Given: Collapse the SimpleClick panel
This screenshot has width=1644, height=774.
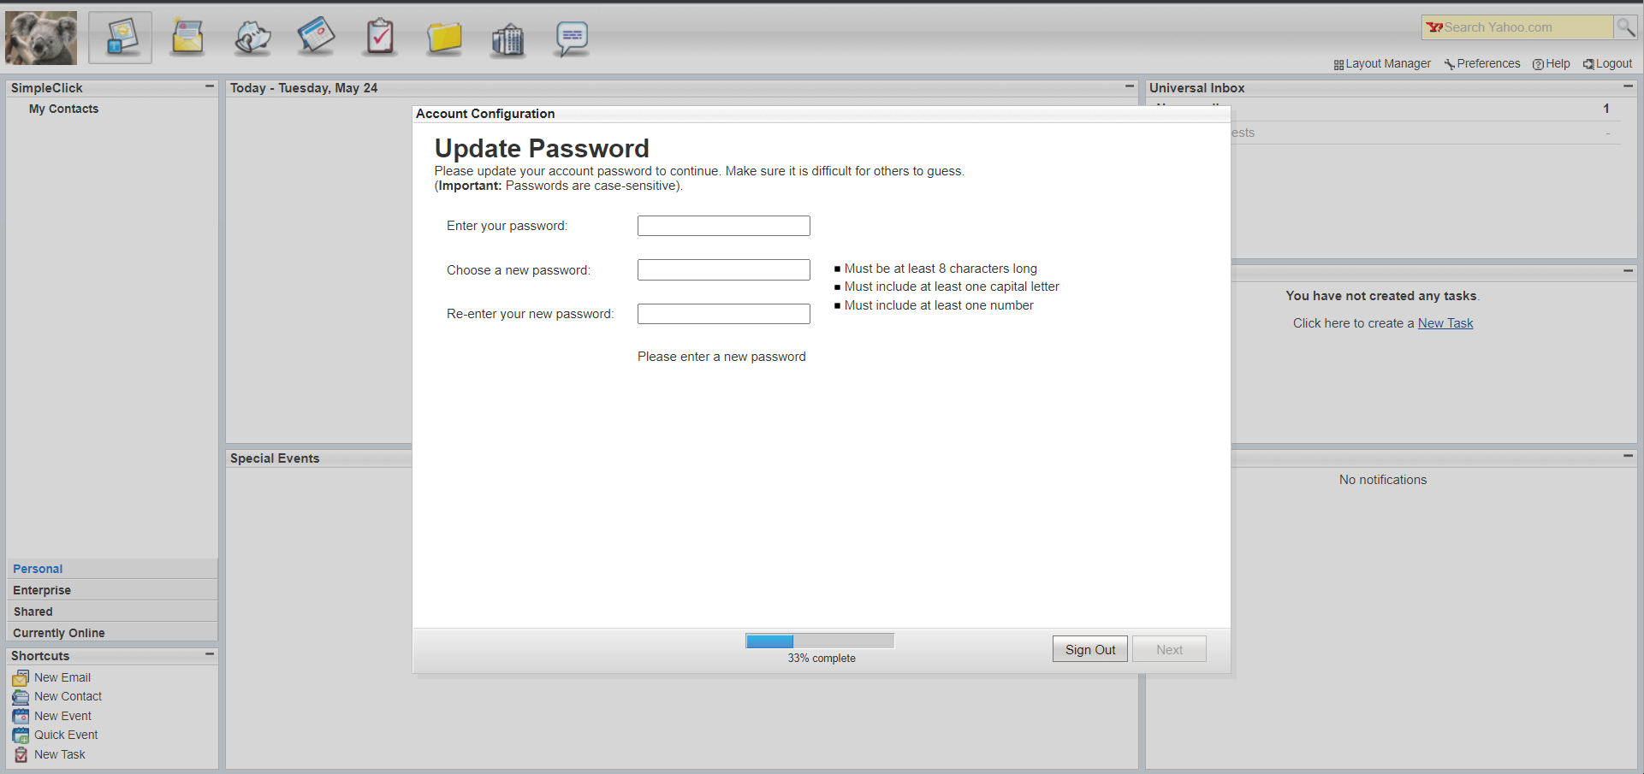Looking at the screenshot, I should pos(210,86).
